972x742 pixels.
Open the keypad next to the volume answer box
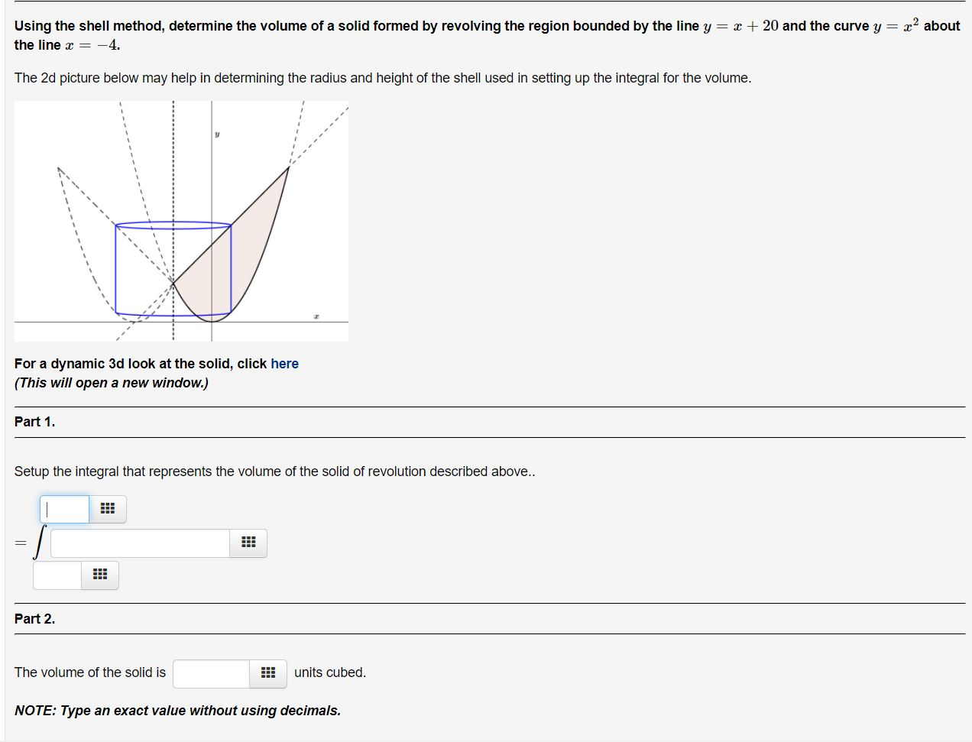(x=267, y=672)
